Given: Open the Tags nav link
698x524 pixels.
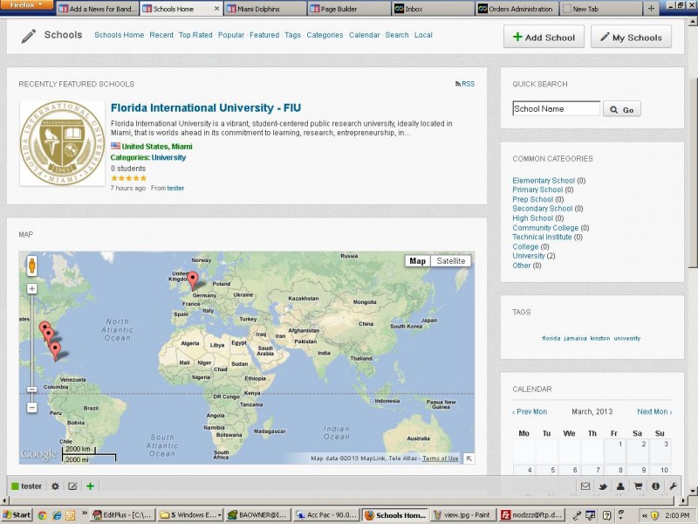Looking at the screenshot, I should point(293,35).
